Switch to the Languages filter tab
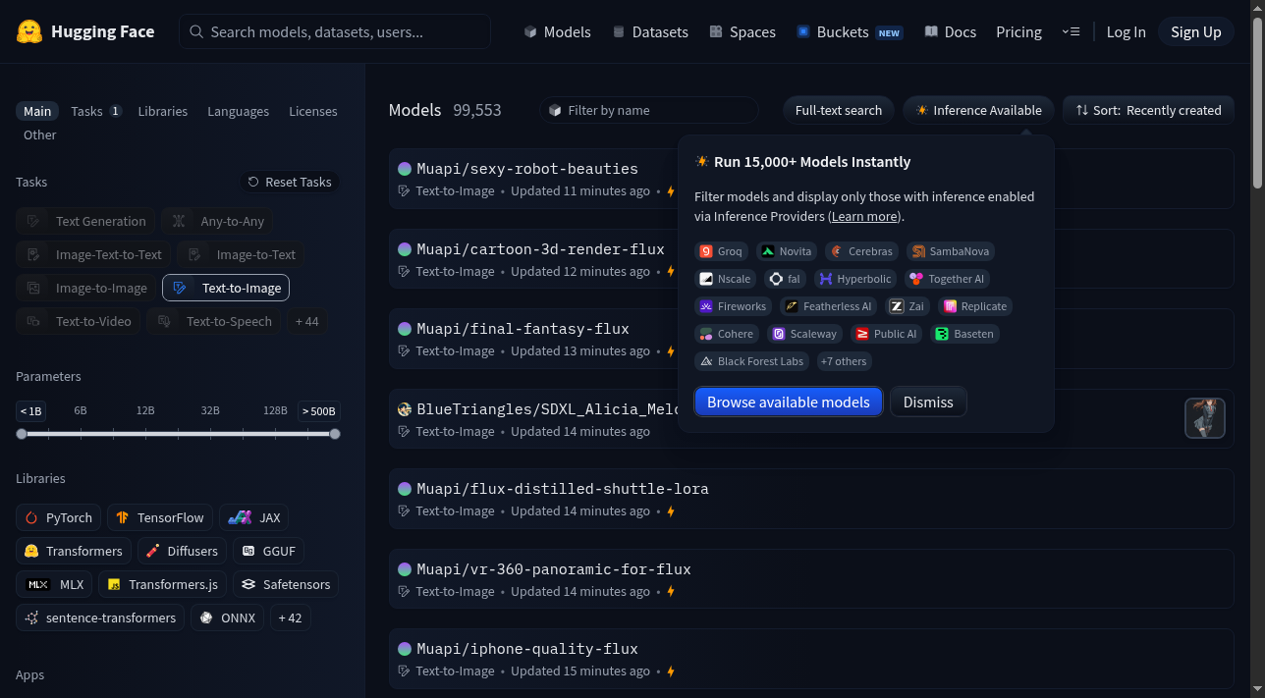Viewport: 1265px width, 698px height. [x=238, y=111]
